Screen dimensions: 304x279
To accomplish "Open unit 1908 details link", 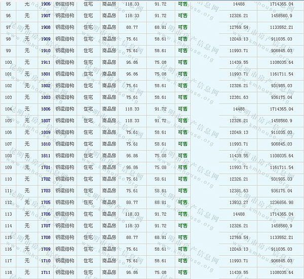I will [46, 27].
